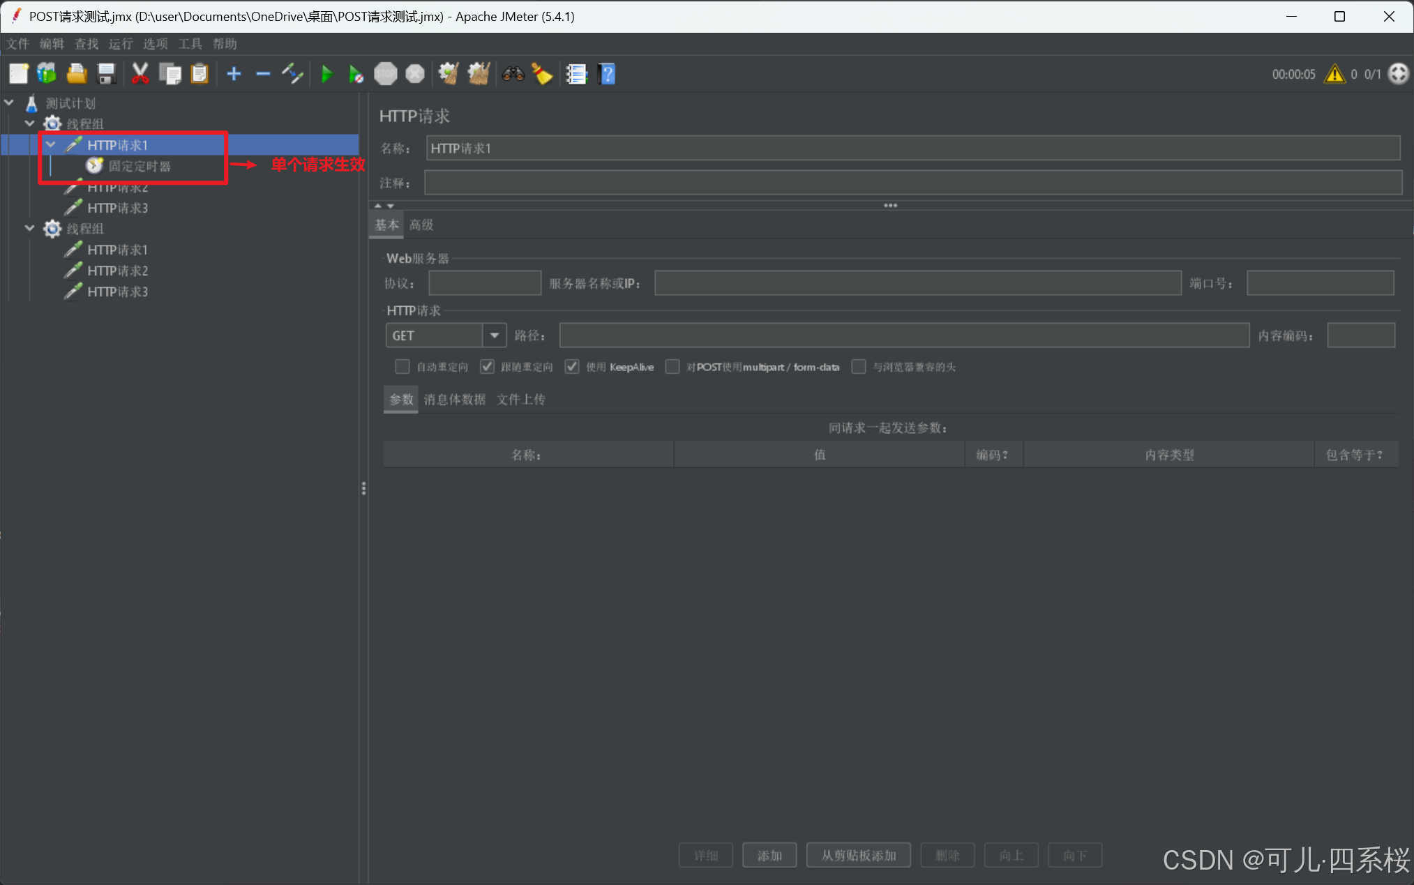Screen dimensions: 1414x885
Task: Uncheck the 使用 KeepAlive checkbox
Action: [572, 367]
